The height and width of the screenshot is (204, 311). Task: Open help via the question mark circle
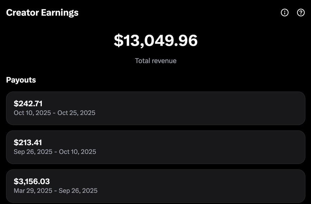coord(300,13)
